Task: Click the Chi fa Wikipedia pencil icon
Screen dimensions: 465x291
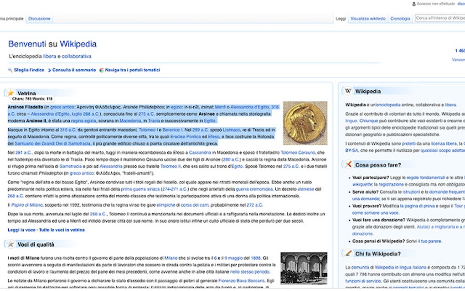Action: pos(348,254)
